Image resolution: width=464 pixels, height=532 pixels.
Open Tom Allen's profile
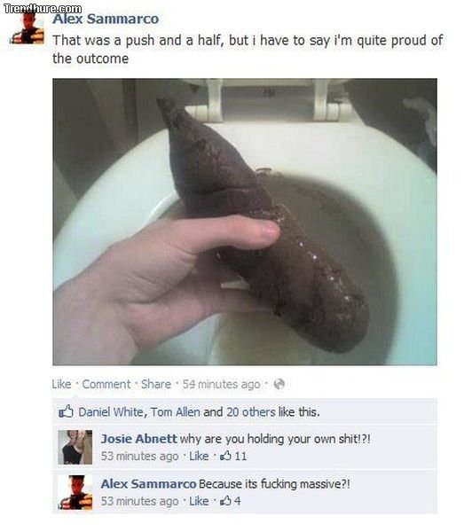[175, 412]
